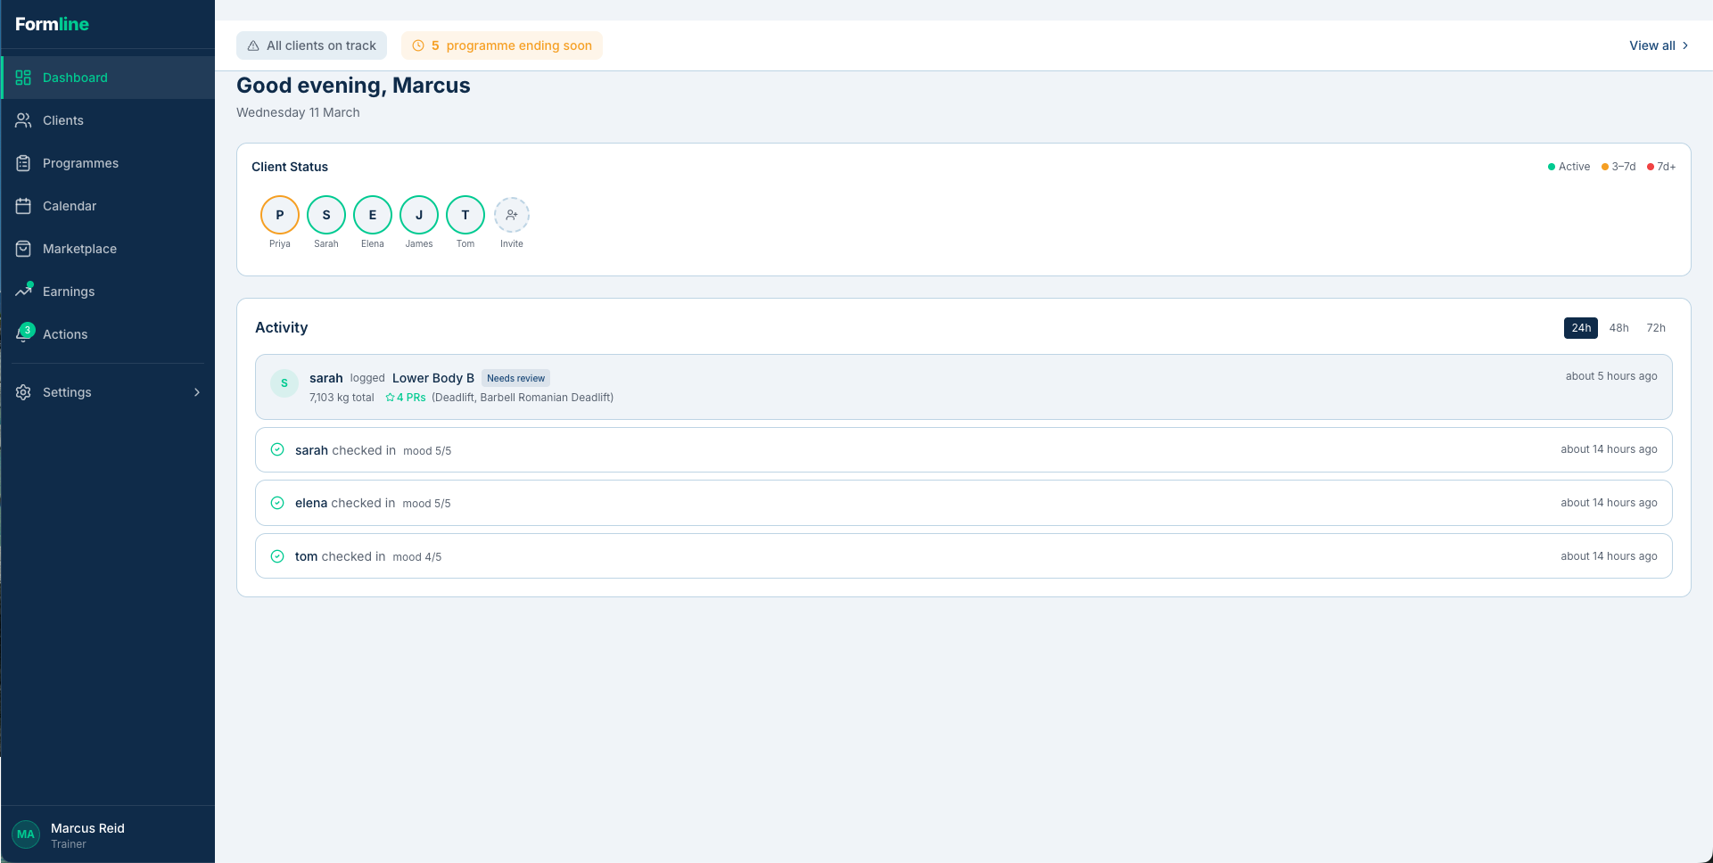Select the orange Priya status avatar

point(279,215)
